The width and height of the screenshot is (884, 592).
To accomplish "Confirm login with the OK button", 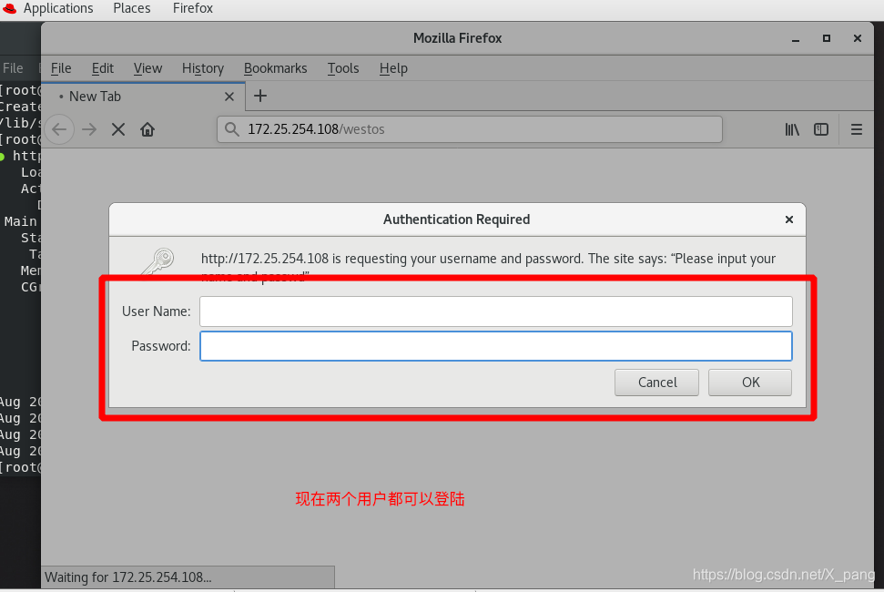I will tap(750, 383).
